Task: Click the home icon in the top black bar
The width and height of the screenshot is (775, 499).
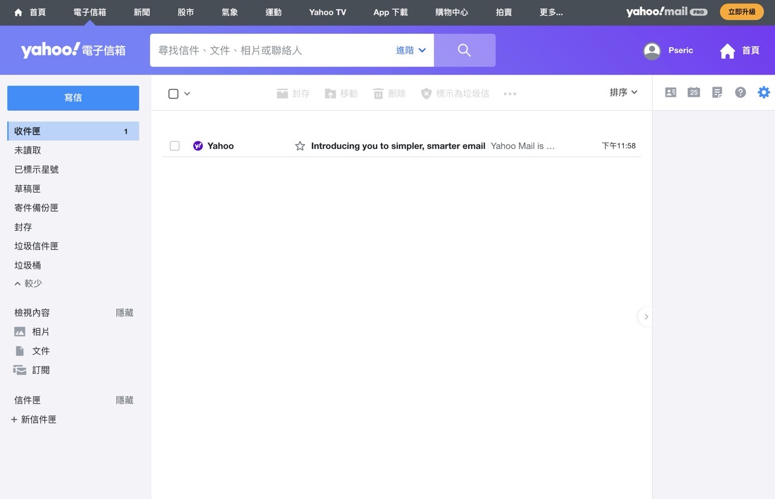Action: (x=18, y=12)
